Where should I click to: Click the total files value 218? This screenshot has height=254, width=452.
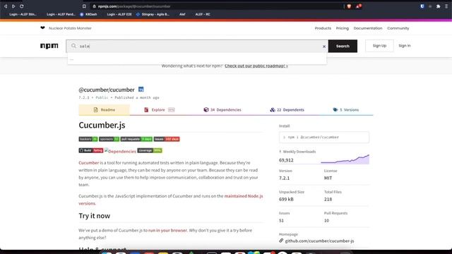(x=328, y=199)
